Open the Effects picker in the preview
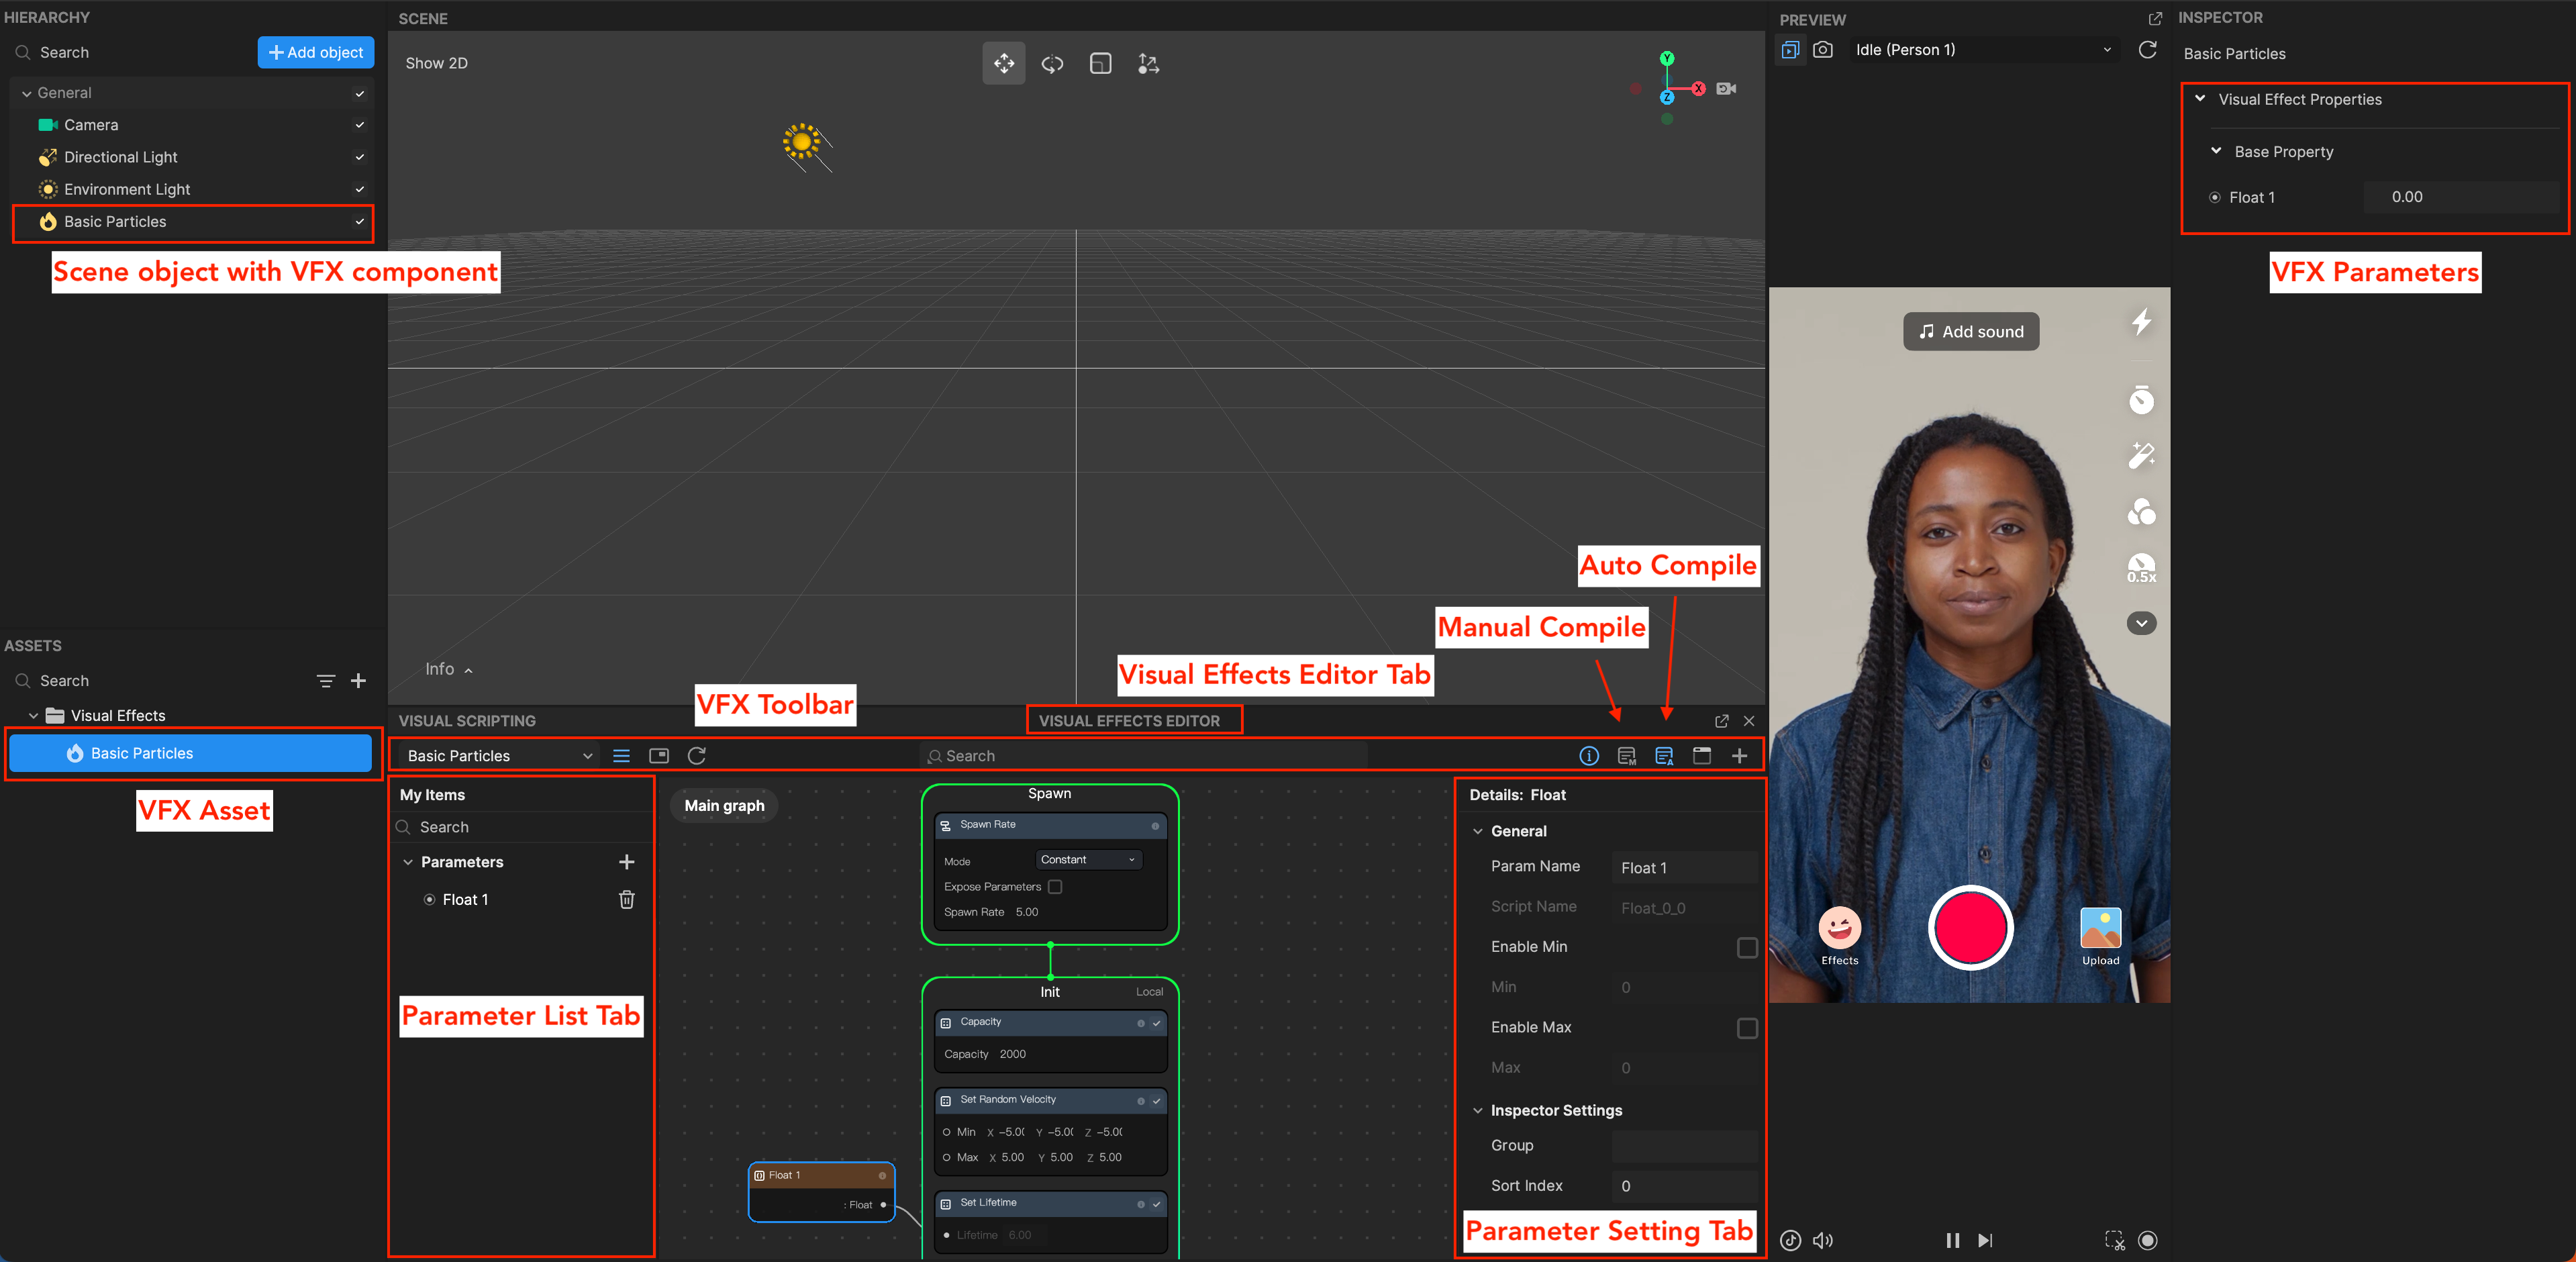The width and height of the screenshot is (2576, 1262). coord(1839,930)
